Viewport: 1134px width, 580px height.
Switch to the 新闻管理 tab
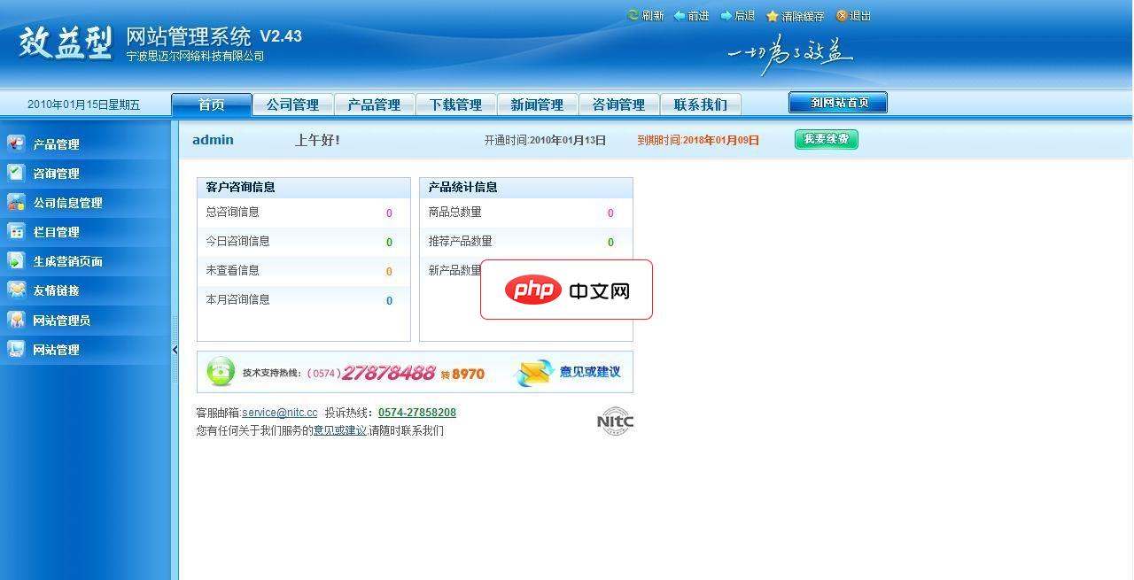click(x=538, y=104)
